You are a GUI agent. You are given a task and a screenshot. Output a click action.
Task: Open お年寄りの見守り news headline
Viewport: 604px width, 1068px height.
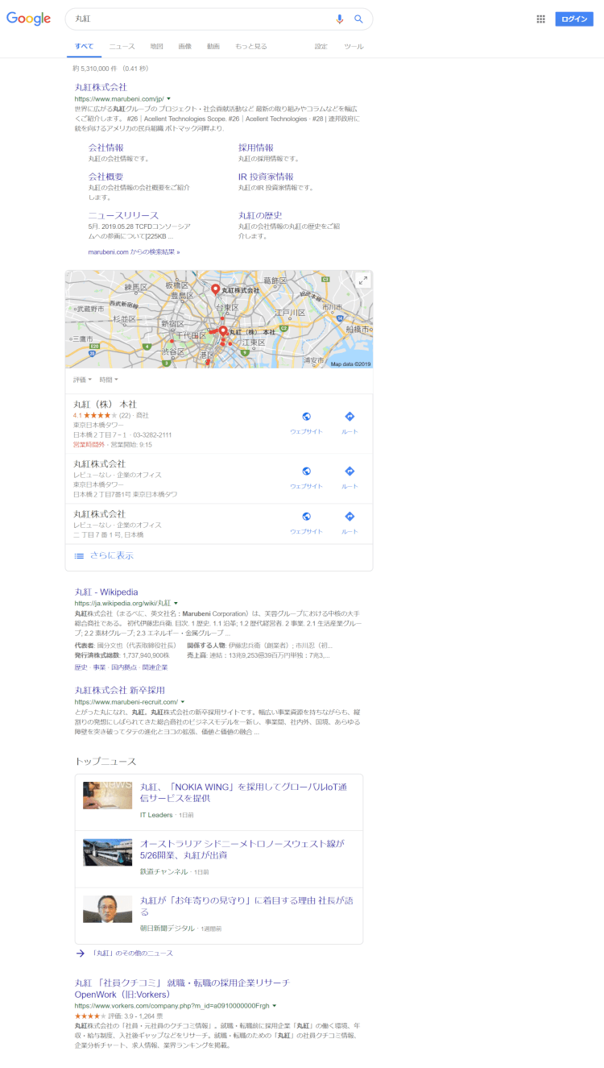[246, 907]
